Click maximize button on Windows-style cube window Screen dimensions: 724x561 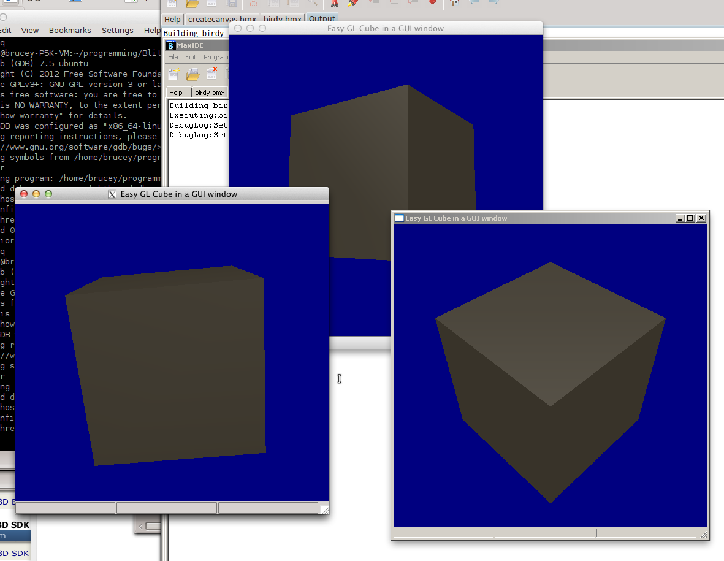point(690,218)
